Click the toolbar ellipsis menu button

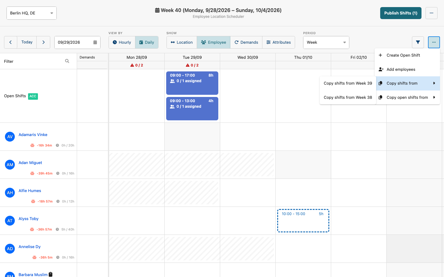(434, 42)
